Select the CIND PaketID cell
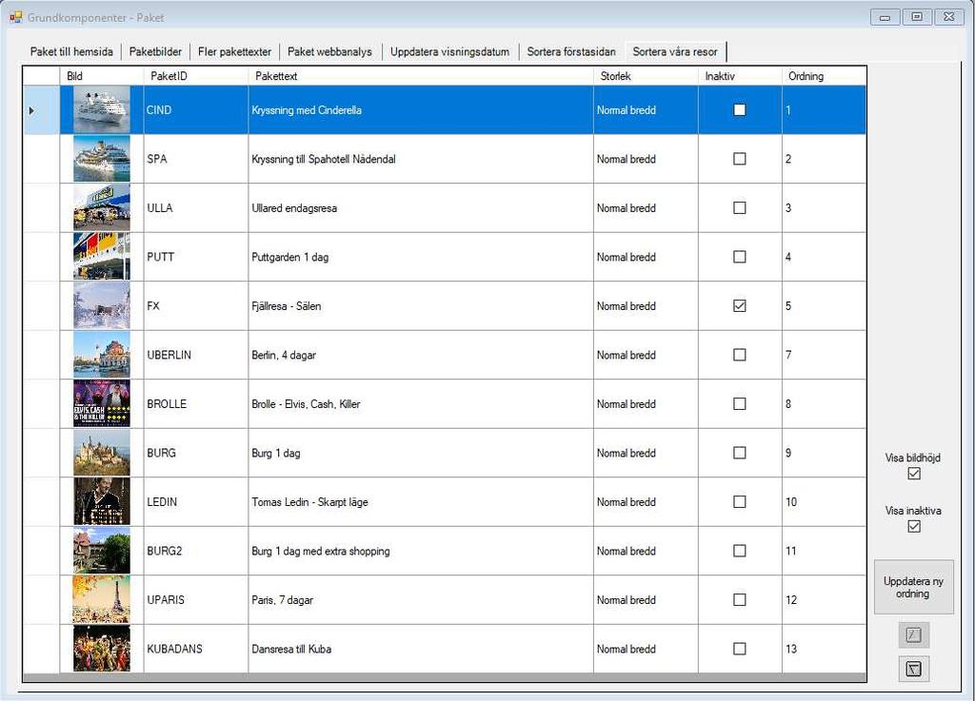This screenshot has height=701, width=975. 196,110
